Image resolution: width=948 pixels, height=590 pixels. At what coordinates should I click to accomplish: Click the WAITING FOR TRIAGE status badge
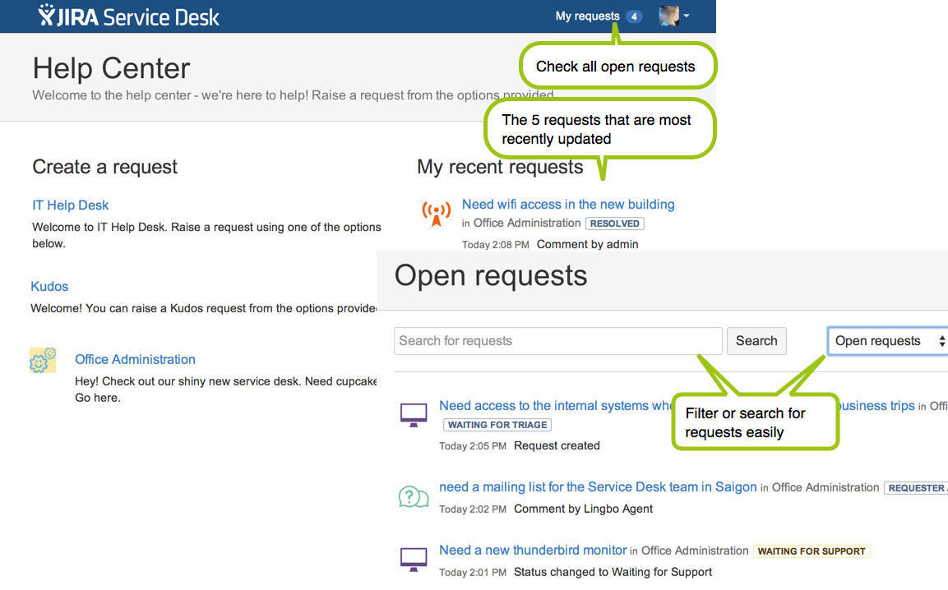coord(497,425)
